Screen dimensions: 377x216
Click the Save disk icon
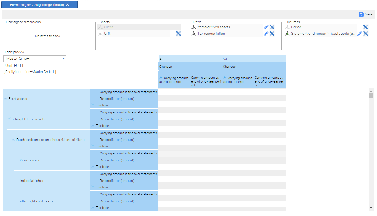tap(361, 14)
